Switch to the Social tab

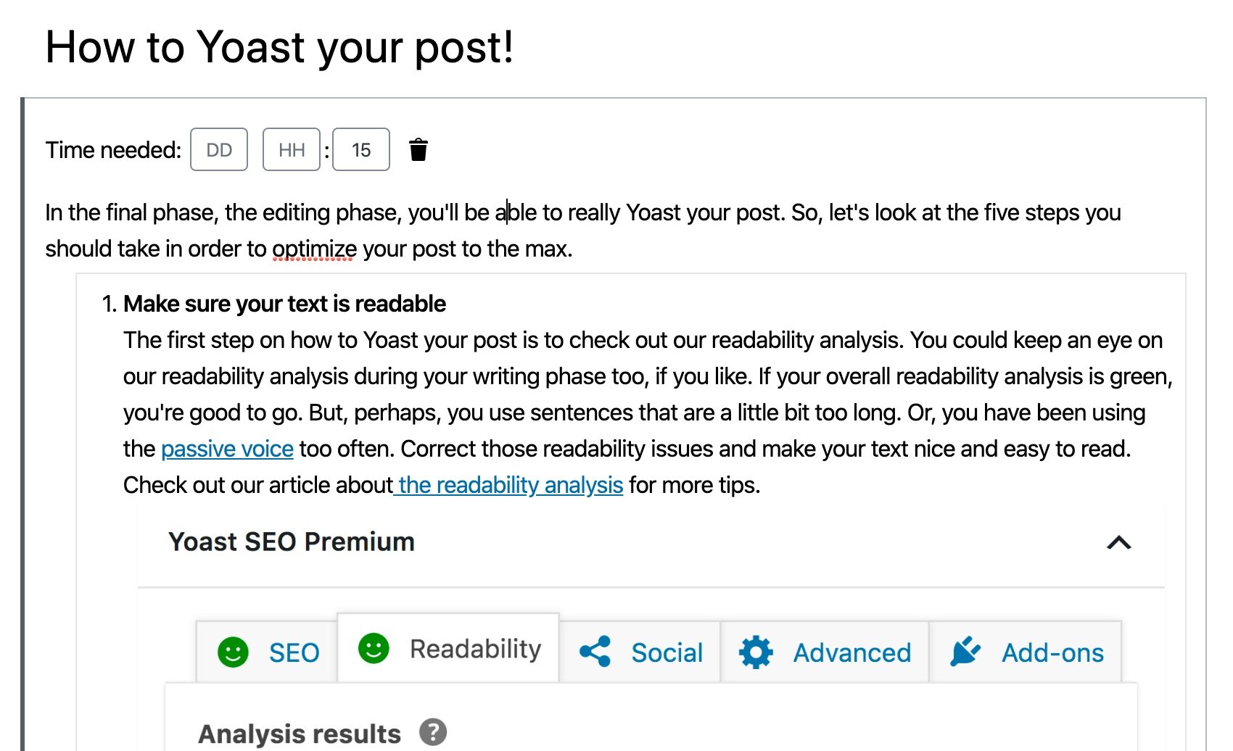click(x=667, y=652)
